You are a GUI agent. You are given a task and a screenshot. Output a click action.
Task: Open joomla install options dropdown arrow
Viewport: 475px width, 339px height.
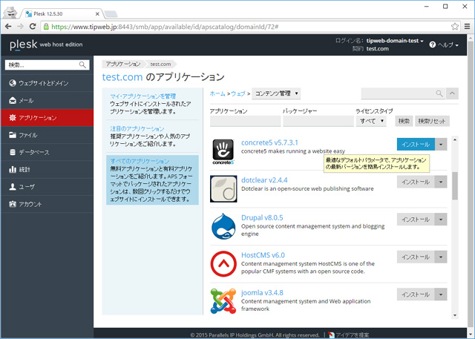point(441,294)
